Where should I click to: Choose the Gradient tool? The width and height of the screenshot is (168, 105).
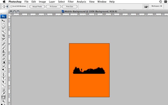tap(3, 62)
